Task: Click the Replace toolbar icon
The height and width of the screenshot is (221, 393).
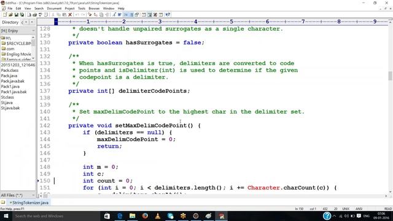Action: pos(95,15)
